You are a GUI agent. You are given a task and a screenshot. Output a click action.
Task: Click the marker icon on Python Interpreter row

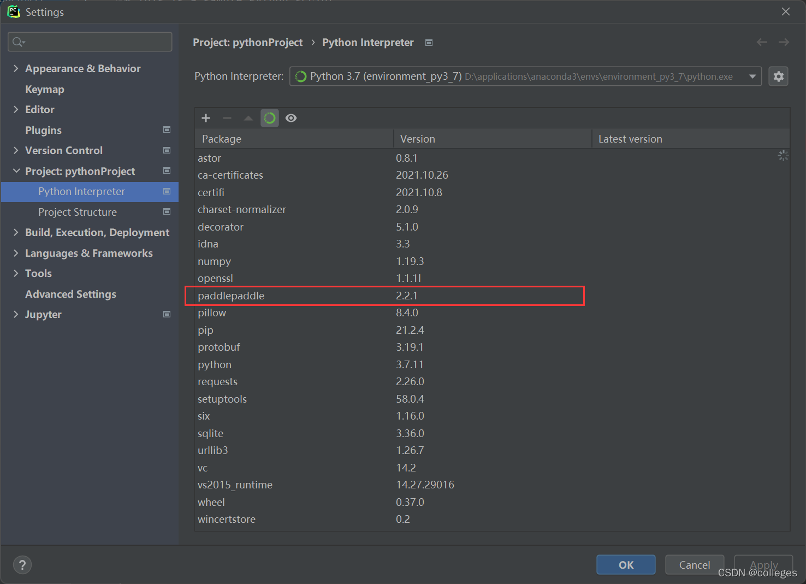click(167, 191)
